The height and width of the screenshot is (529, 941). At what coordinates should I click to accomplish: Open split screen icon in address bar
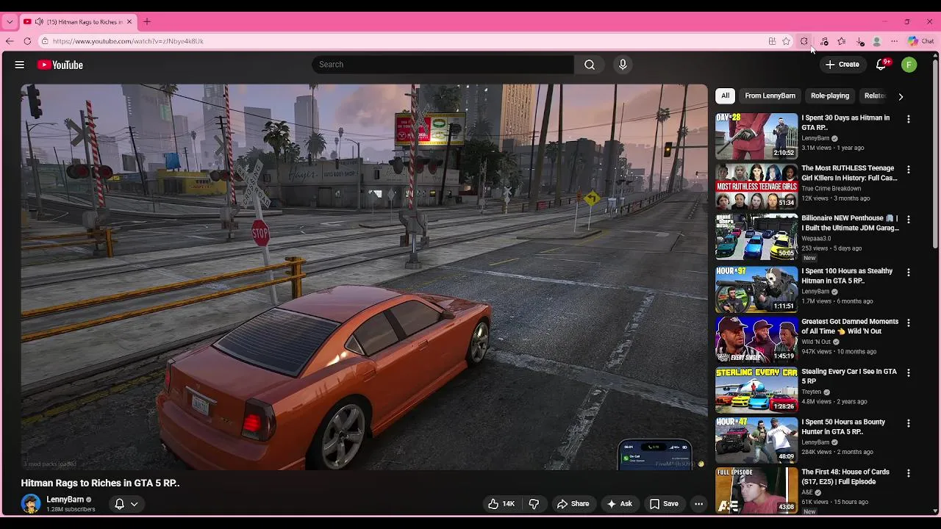772,41
